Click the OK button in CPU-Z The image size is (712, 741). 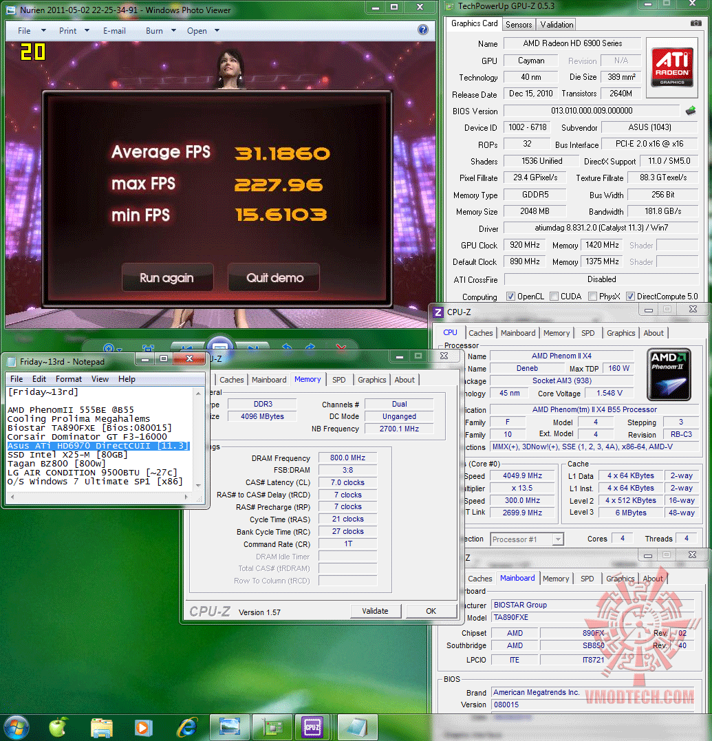click(x=431, y=611)
